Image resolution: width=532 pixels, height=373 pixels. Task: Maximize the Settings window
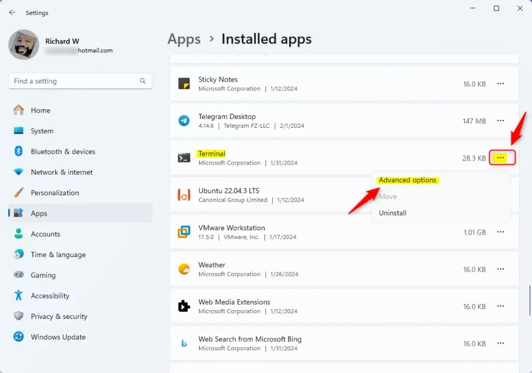tap(496, 8)
